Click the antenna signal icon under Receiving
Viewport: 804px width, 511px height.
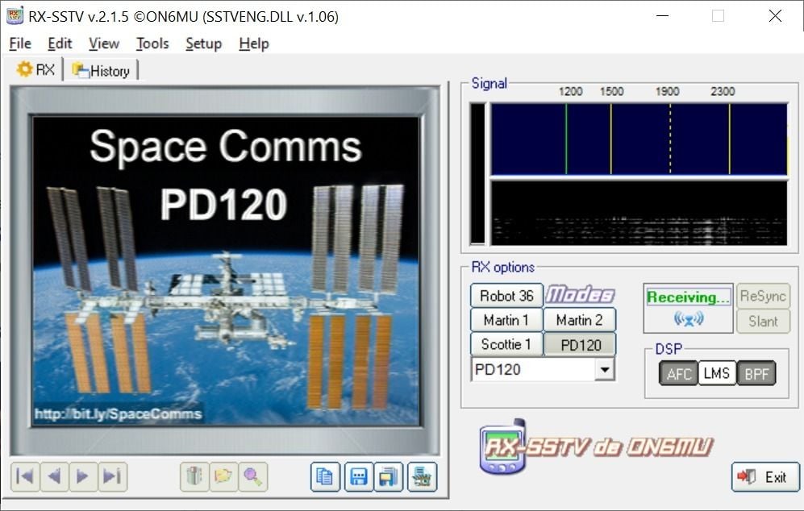(688, 319)
